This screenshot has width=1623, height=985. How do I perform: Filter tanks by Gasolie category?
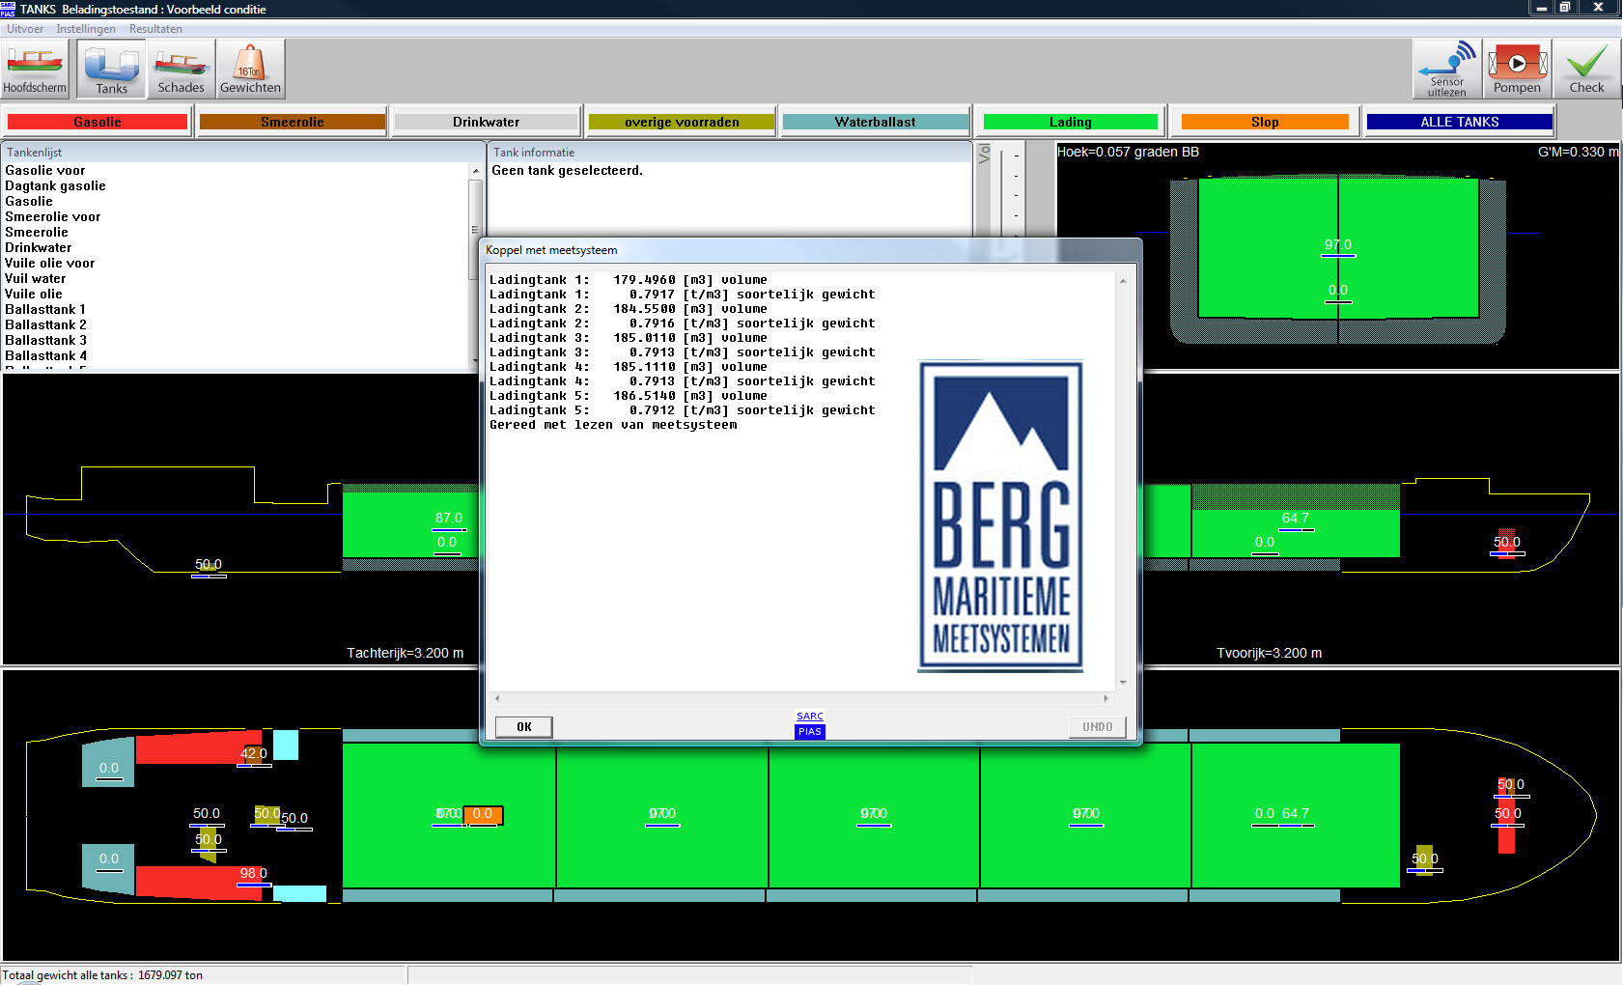[x=98, y=122]
